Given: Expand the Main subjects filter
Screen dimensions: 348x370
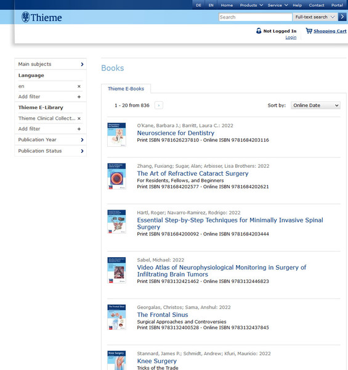Looking at the screenshot, I should click(x=51, y=64).
